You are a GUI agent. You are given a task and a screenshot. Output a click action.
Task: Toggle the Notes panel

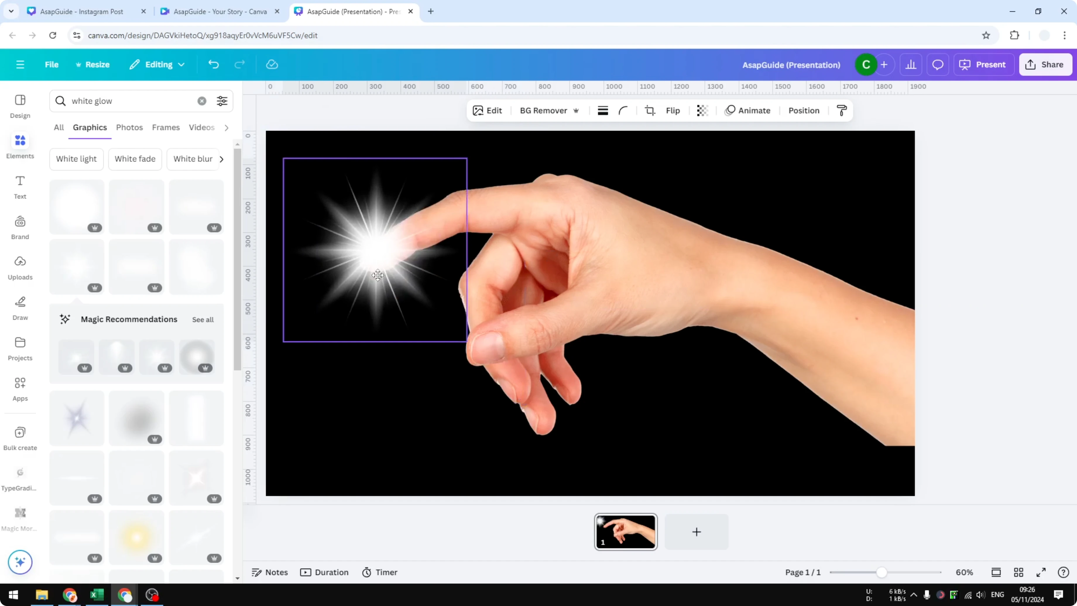[269, 572]
